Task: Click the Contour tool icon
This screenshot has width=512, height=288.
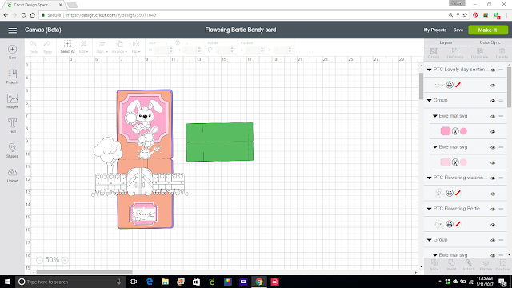Action: click(503, 263)
